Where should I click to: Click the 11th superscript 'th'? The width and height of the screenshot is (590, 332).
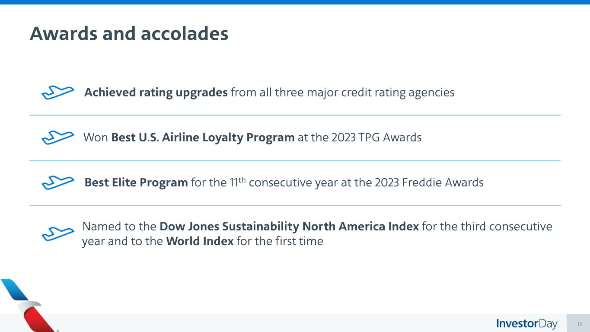click(x=241, y=179)
